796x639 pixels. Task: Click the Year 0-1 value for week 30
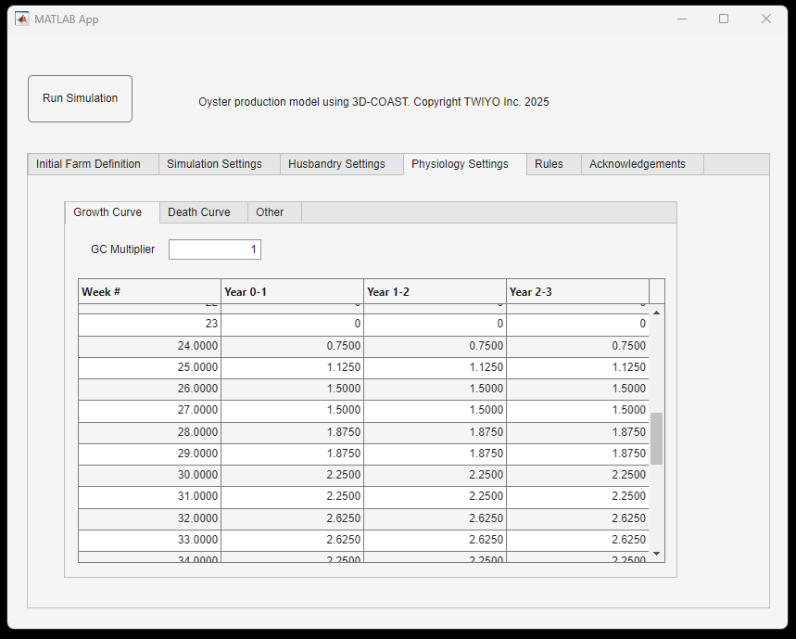coord(292,475)
